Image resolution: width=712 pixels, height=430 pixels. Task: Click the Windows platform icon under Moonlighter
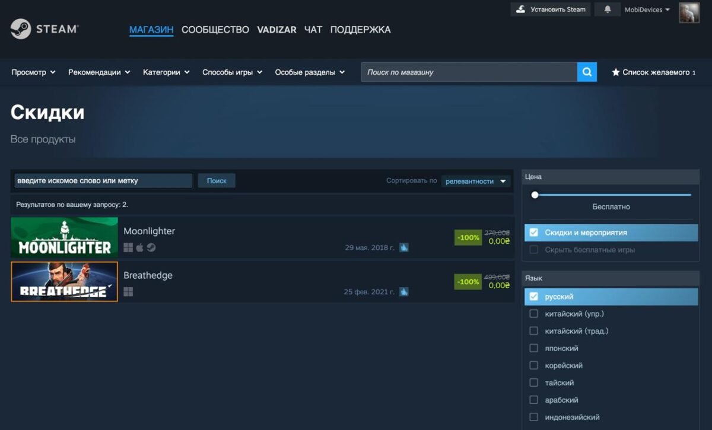coord(128,247)
